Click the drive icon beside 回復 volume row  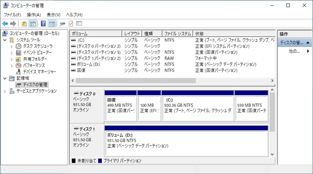(x=73, y=70)
